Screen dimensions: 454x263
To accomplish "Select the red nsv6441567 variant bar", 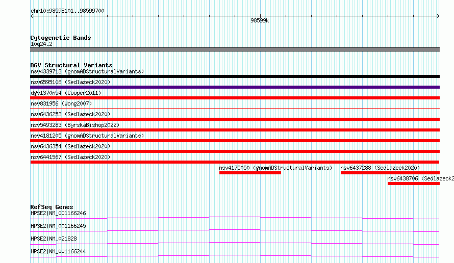I will [235, 162].
